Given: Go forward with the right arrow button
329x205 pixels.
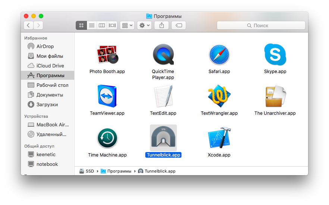Looking at the screenshot, I should pos(38,25).
